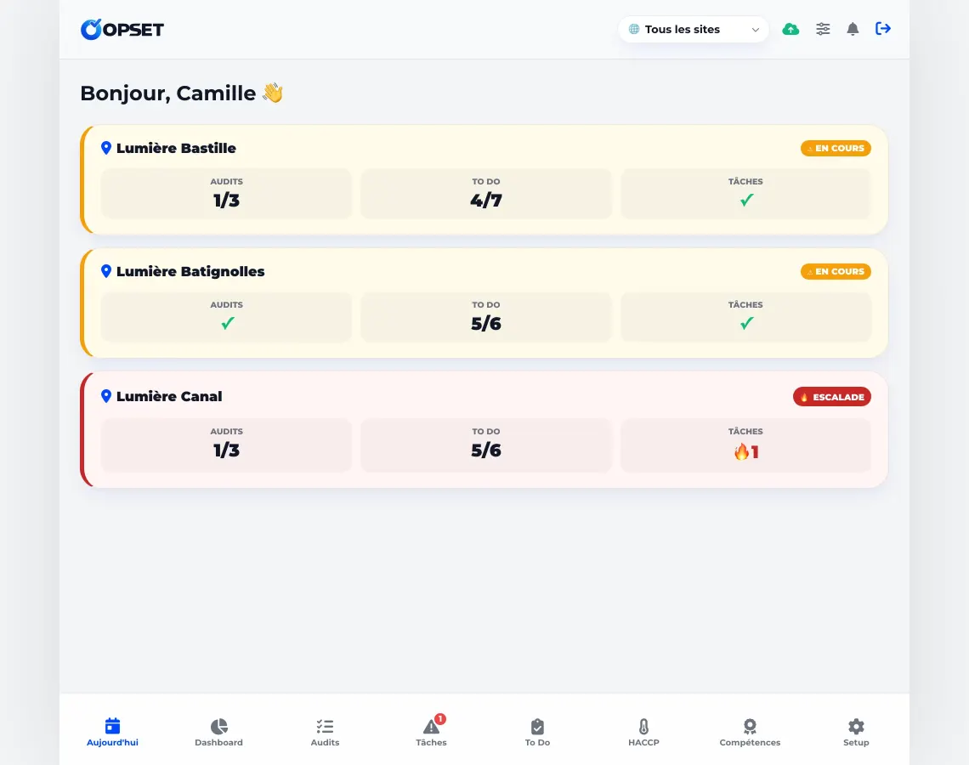The width and height of the screenshot is (969, 765).
Task: Open the Lumière Bastille site title
Action: (x=176, y=148)
